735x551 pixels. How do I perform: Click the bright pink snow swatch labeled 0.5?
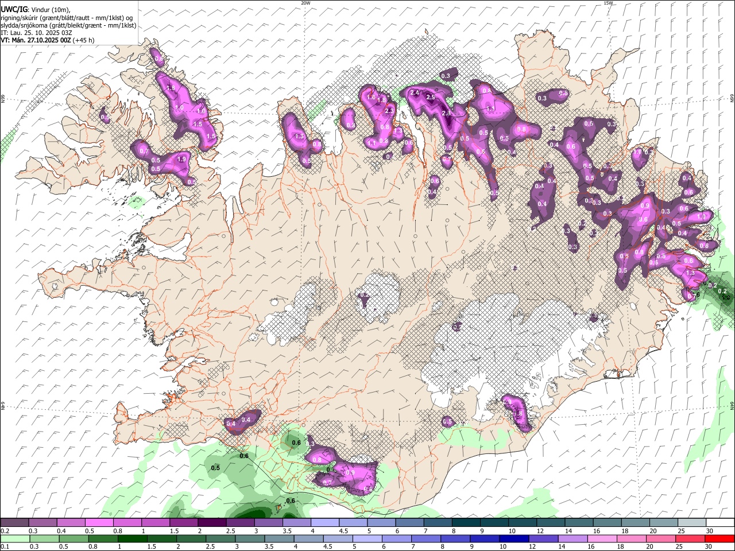[99, 523]
